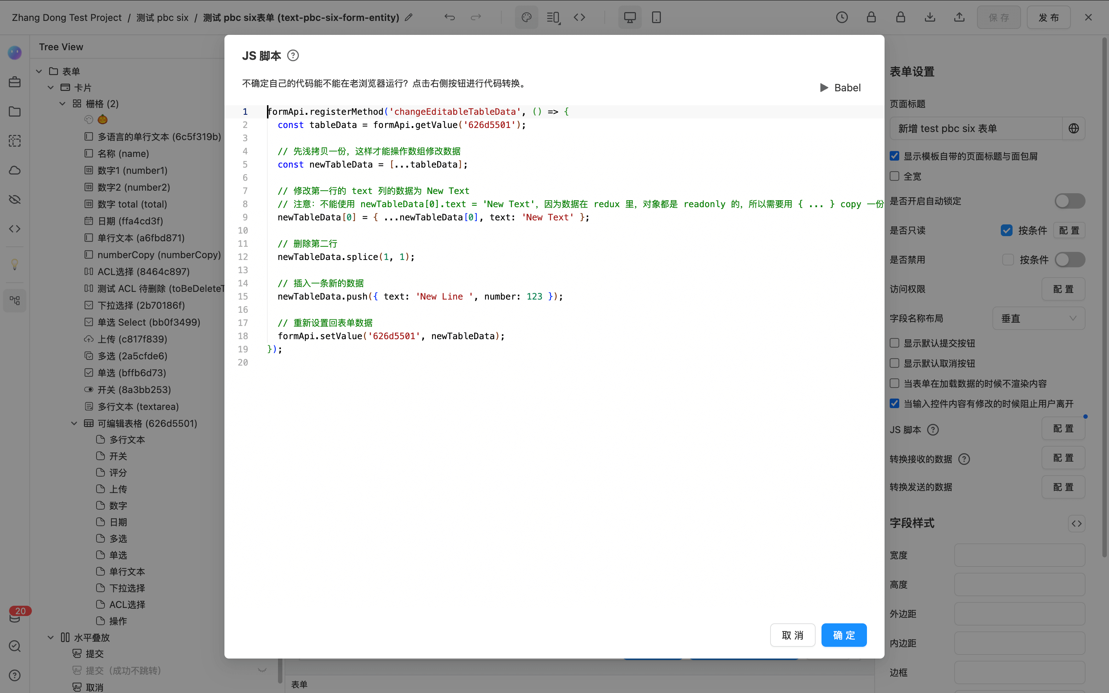The image size is (1109, 693).
Task: Toggle the 是否禁用 switch
Action: (1070, 260)
